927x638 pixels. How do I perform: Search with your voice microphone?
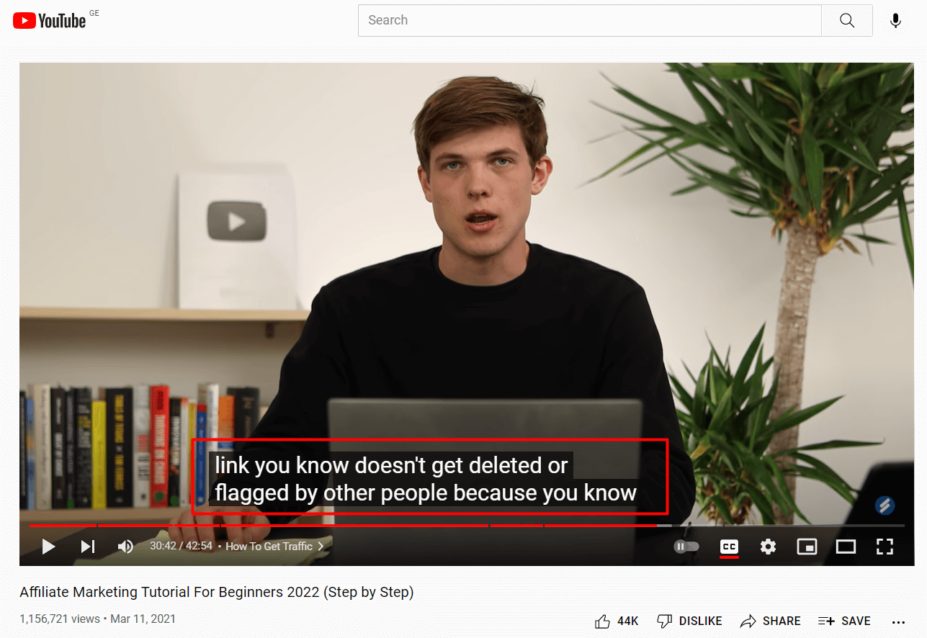pos(895,20)
